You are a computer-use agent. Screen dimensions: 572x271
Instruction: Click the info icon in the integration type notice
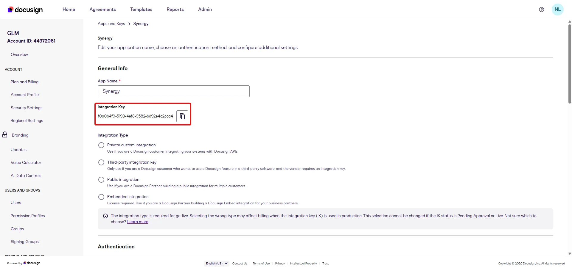point(105,216)
